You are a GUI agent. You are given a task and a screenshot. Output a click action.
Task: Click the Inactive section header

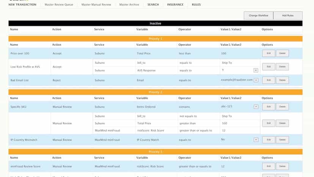[155, 23]
